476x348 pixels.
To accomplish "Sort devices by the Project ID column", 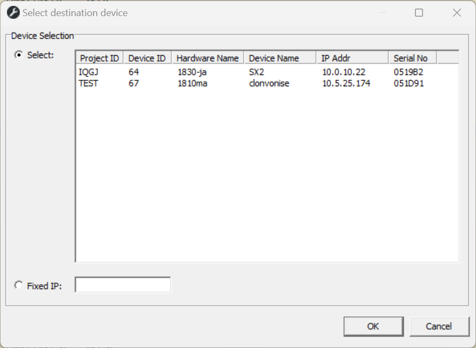I will tap(99, 57).
